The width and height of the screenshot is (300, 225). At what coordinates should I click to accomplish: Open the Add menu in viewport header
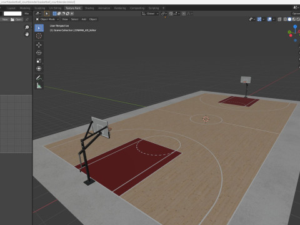84,19
